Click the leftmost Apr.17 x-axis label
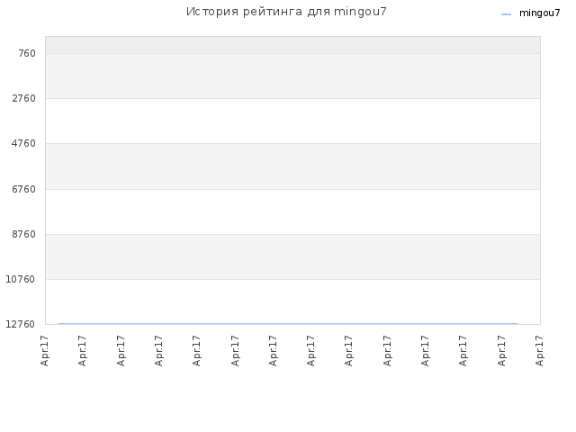 click(44, 351)
